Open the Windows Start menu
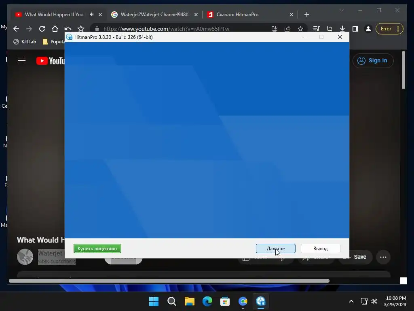Image resolution: width=414 pixels, height=311 pixels. point(154,301)
